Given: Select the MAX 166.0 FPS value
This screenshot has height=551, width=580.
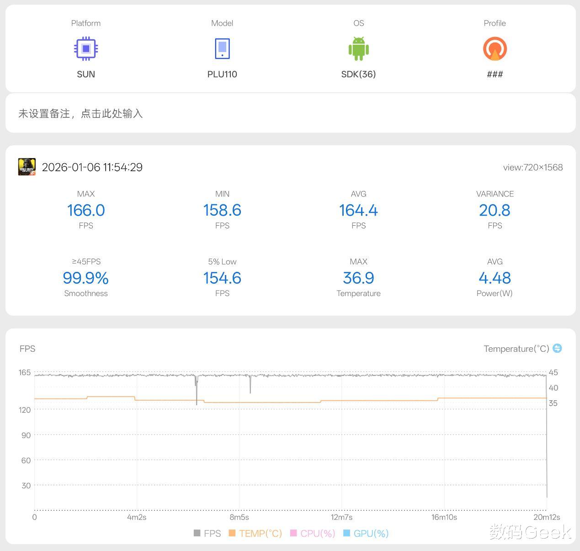Looking at the screenshot, I should click(x=86, y=210).
